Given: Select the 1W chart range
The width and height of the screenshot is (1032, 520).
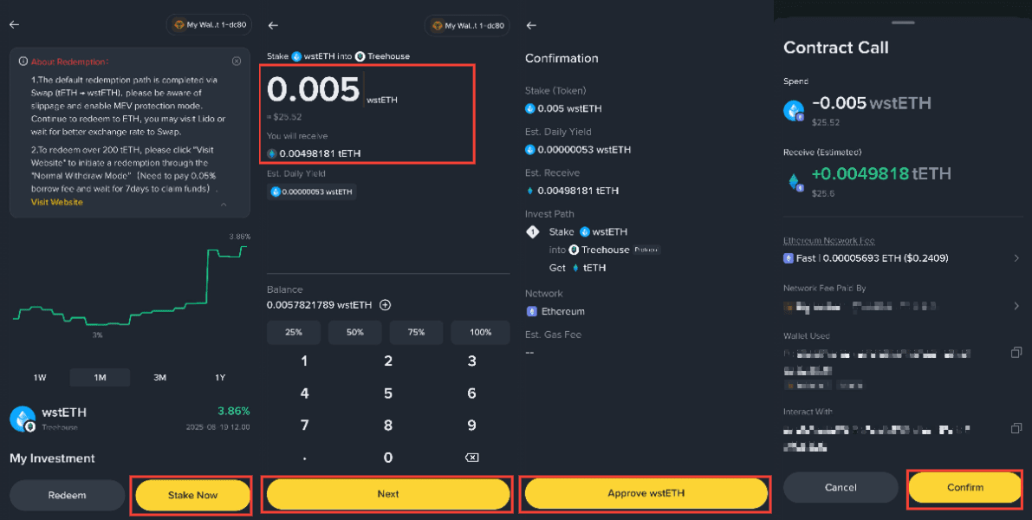Looking at the screenshot, I should (40, 378).
